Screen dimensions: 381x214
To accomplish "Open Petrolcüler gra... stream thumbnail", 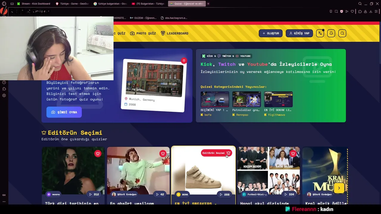I will (x=246, y=99).
